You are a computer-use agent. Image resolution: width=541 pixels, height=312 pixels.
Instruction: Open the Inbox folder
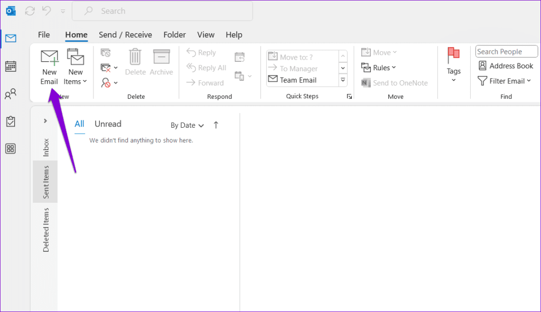click(x=46, y=148)
